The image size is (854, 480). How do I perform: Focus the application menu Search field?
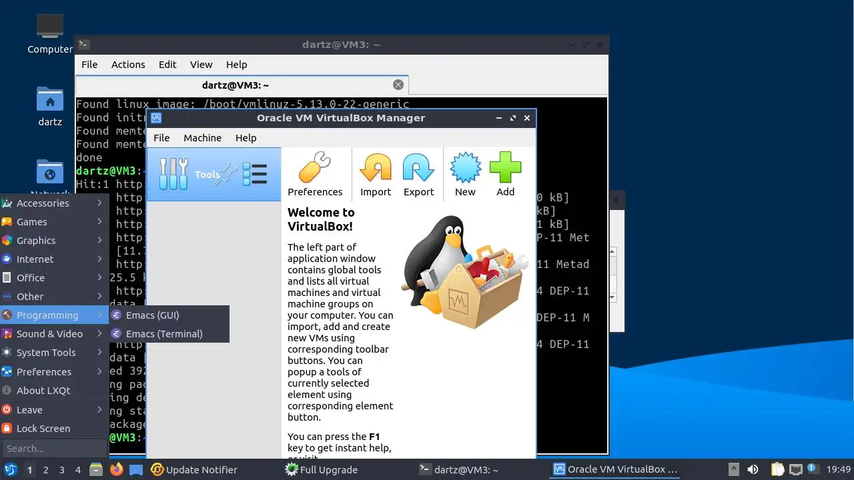pyautogui.click(x=54, y=448)
